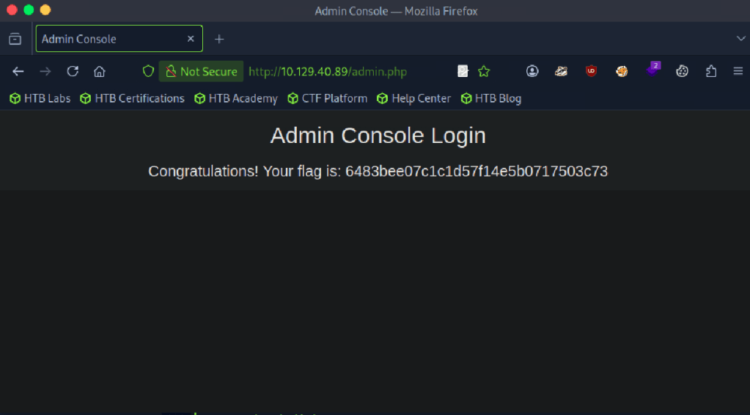
Task: Select the Admin Console tab
Action: tap(110, 39)
